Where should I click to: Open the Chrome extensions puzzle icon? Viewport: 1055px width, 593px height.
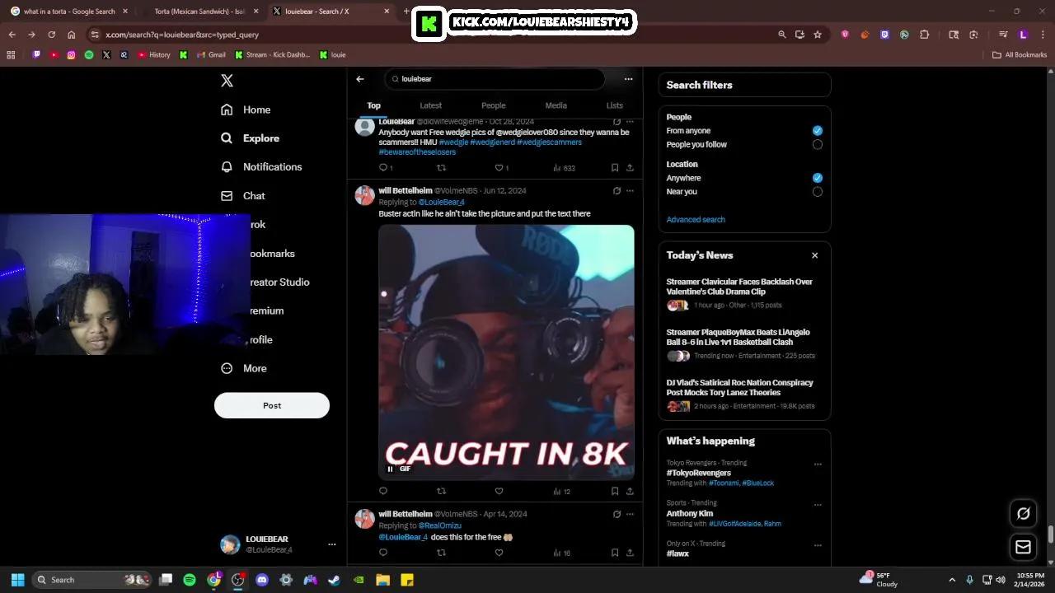tap(924, 35)
